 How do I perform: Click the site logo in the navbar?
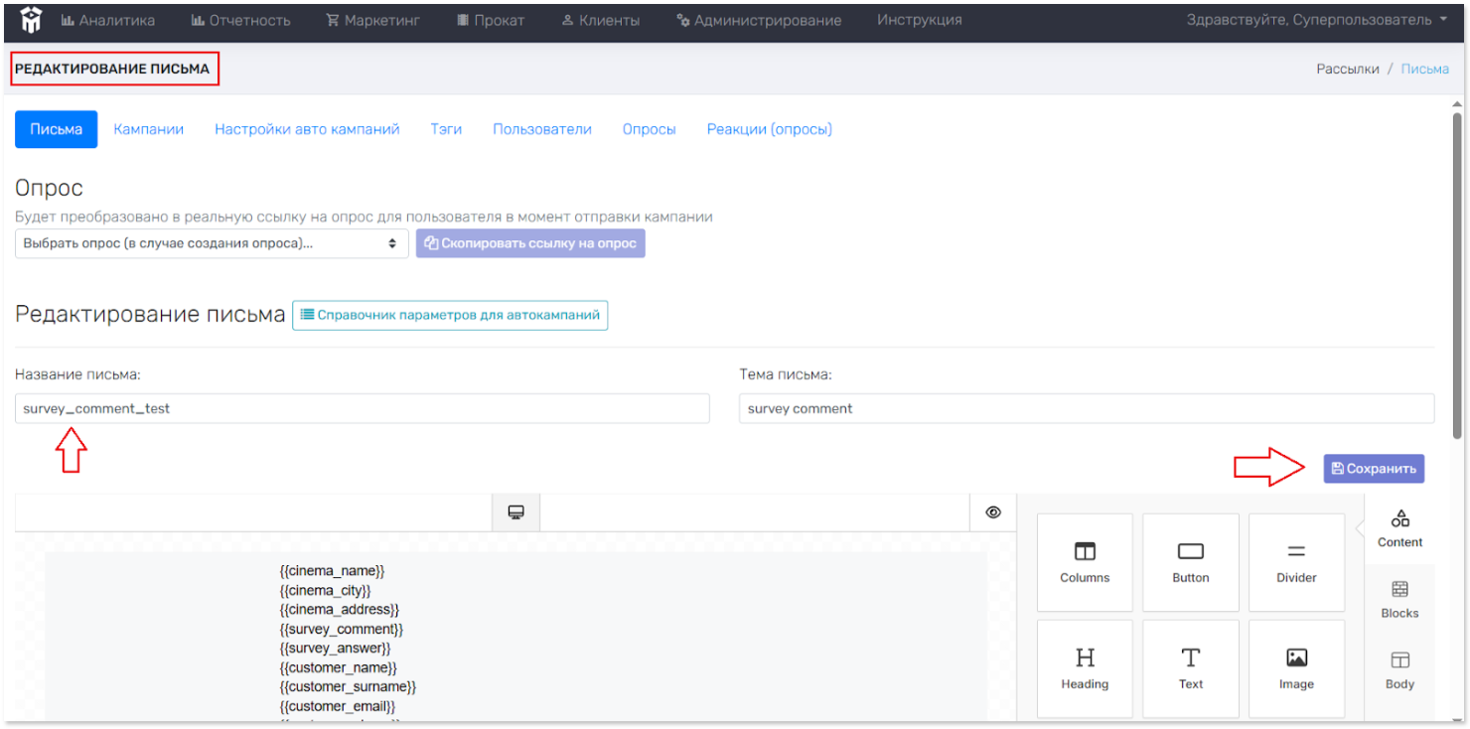click(32, 20)
